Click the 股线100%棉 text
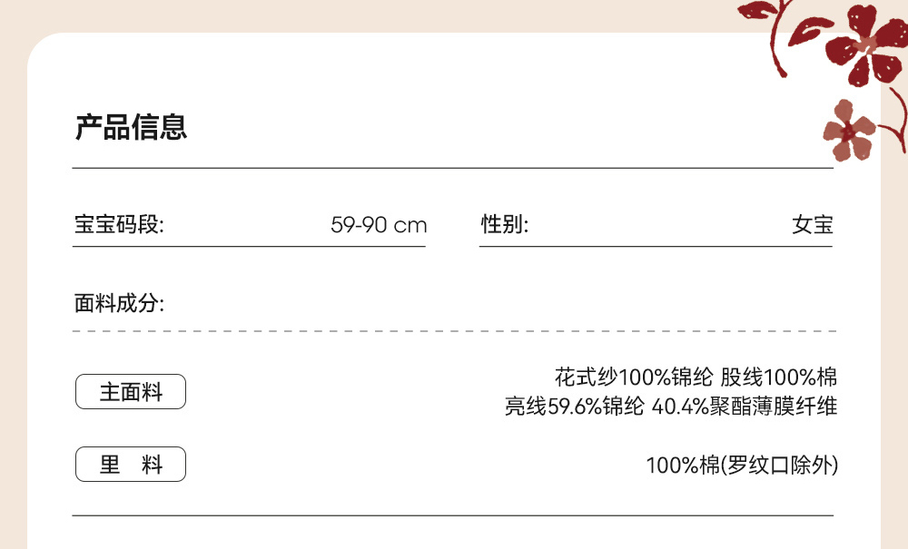 click(x=779, y=377)
